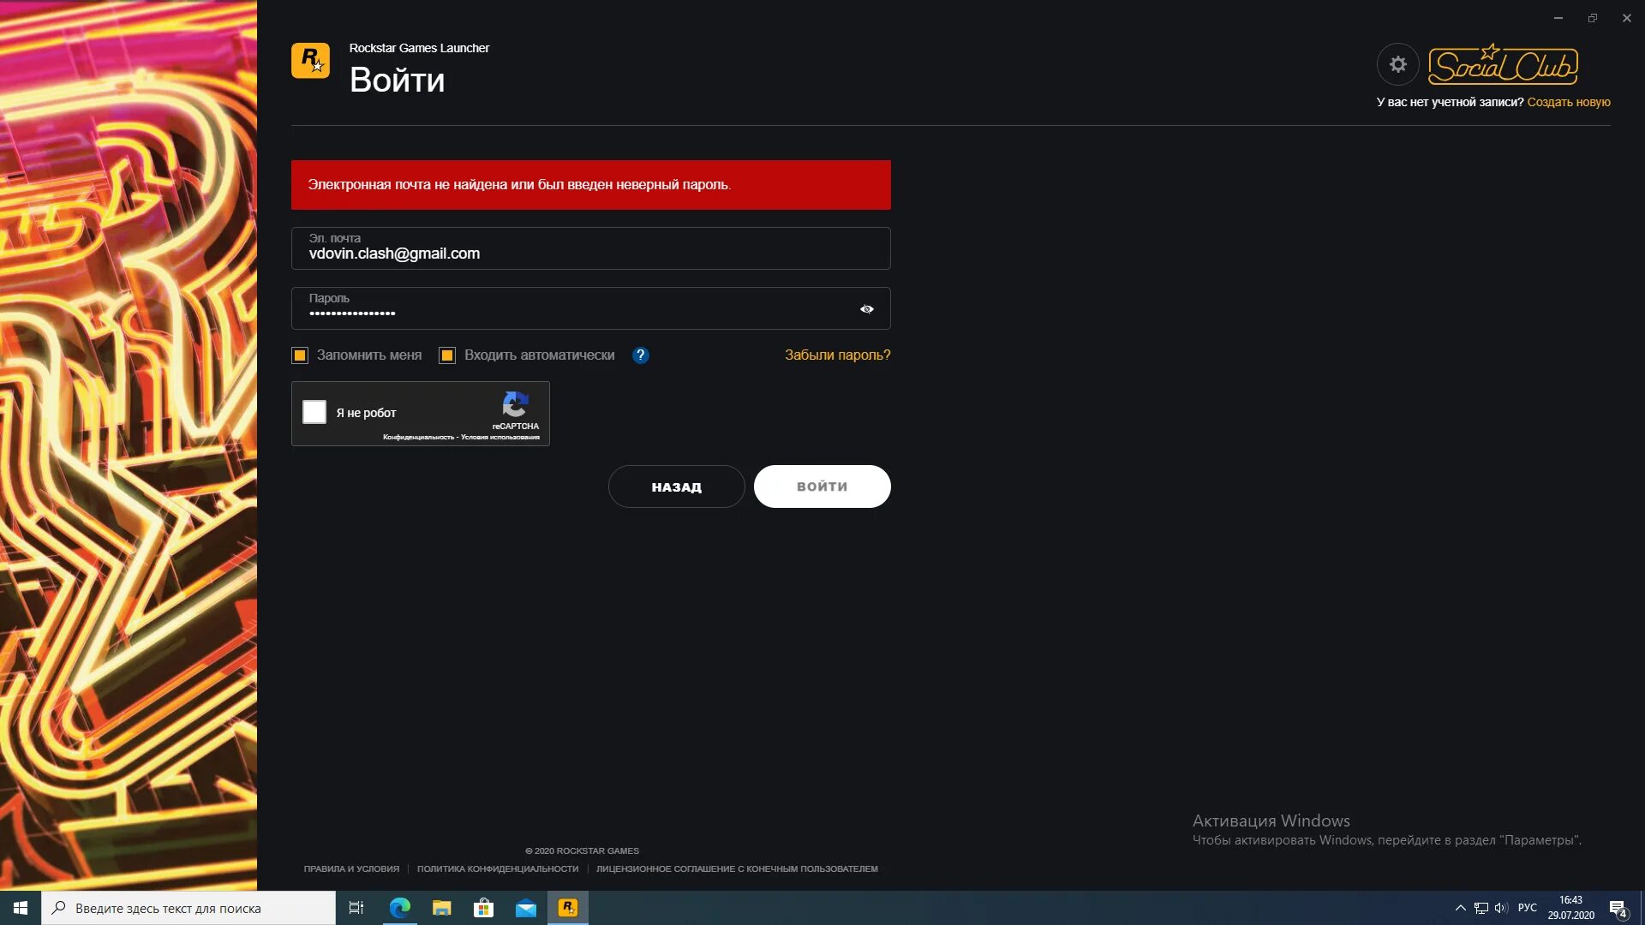Screen dimensions: 1645x925
Task: Open the Mail app in the taskbar
Action: (525, 908)
